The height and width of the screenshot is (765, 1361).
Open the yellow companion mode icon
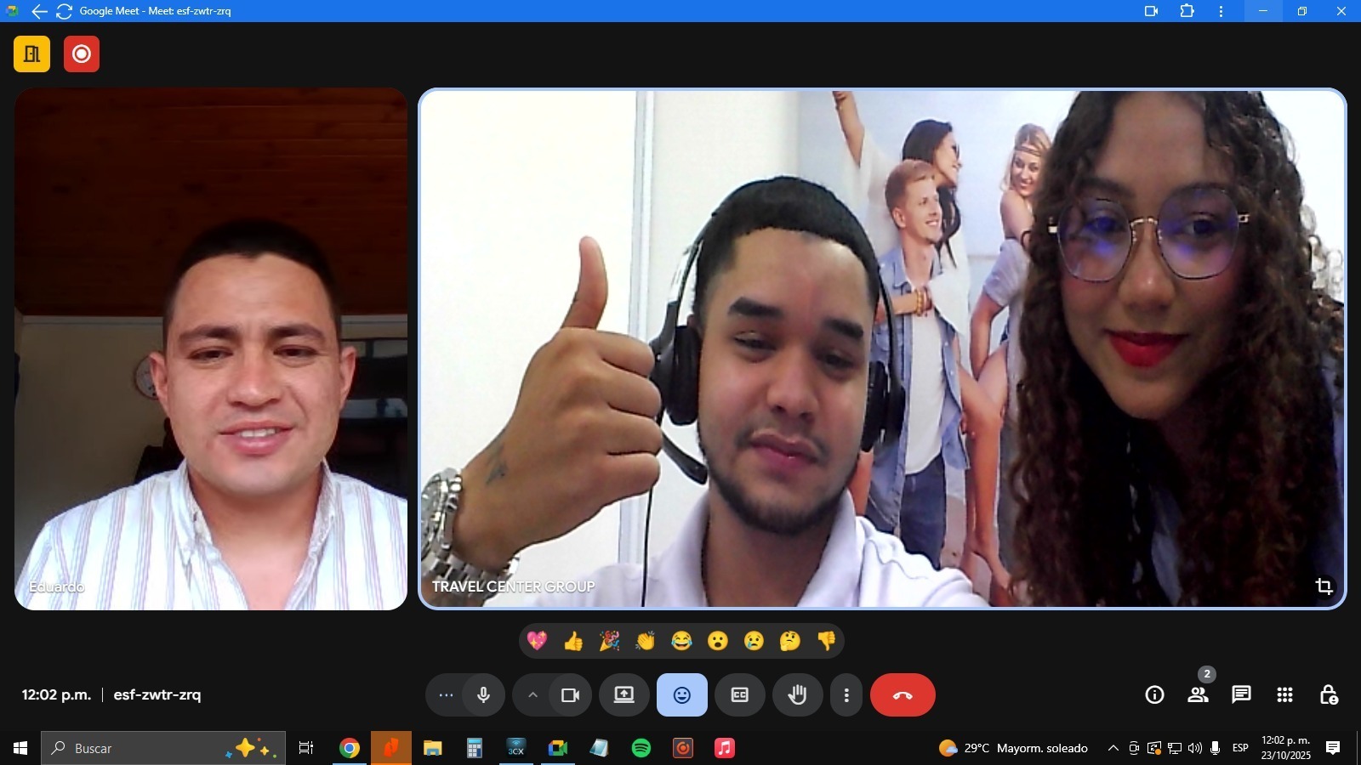[32, 54]
